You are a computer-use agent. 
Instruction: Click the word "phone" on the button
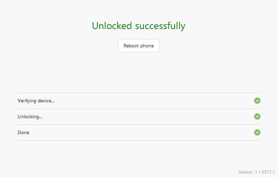(147, 46)
